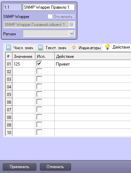The width and height of the screenshot is (131, 173).
Task: Select the Числ. знач. tab
Action: coord(20,47)
